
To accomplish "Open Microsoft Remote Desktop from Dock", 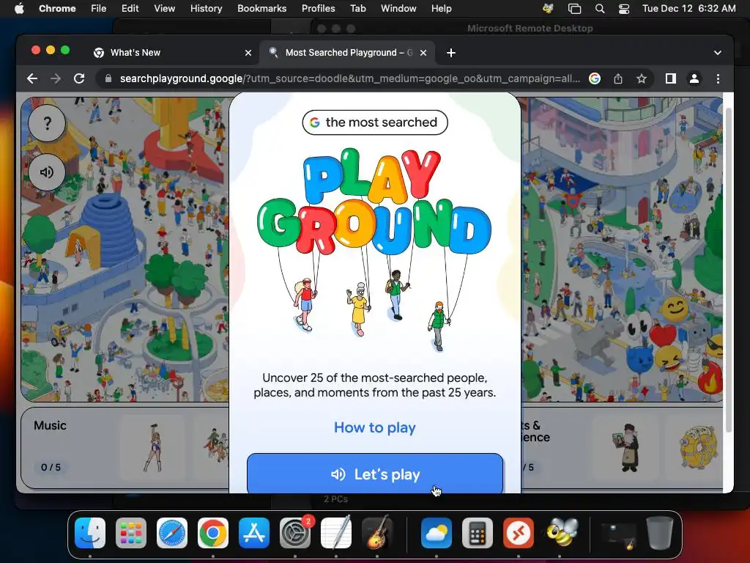I will tap(519, 533).
